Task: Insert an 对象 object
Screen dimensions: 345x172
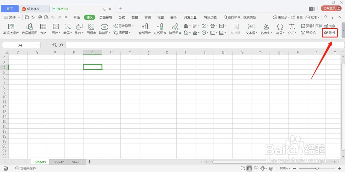Action: coord(330,26)
